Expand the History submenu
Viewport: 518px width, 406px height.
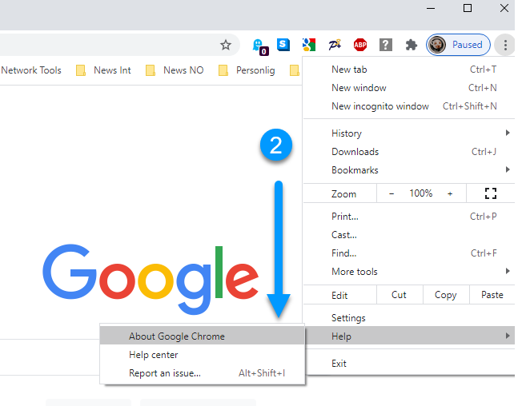[x=409, y=133]
